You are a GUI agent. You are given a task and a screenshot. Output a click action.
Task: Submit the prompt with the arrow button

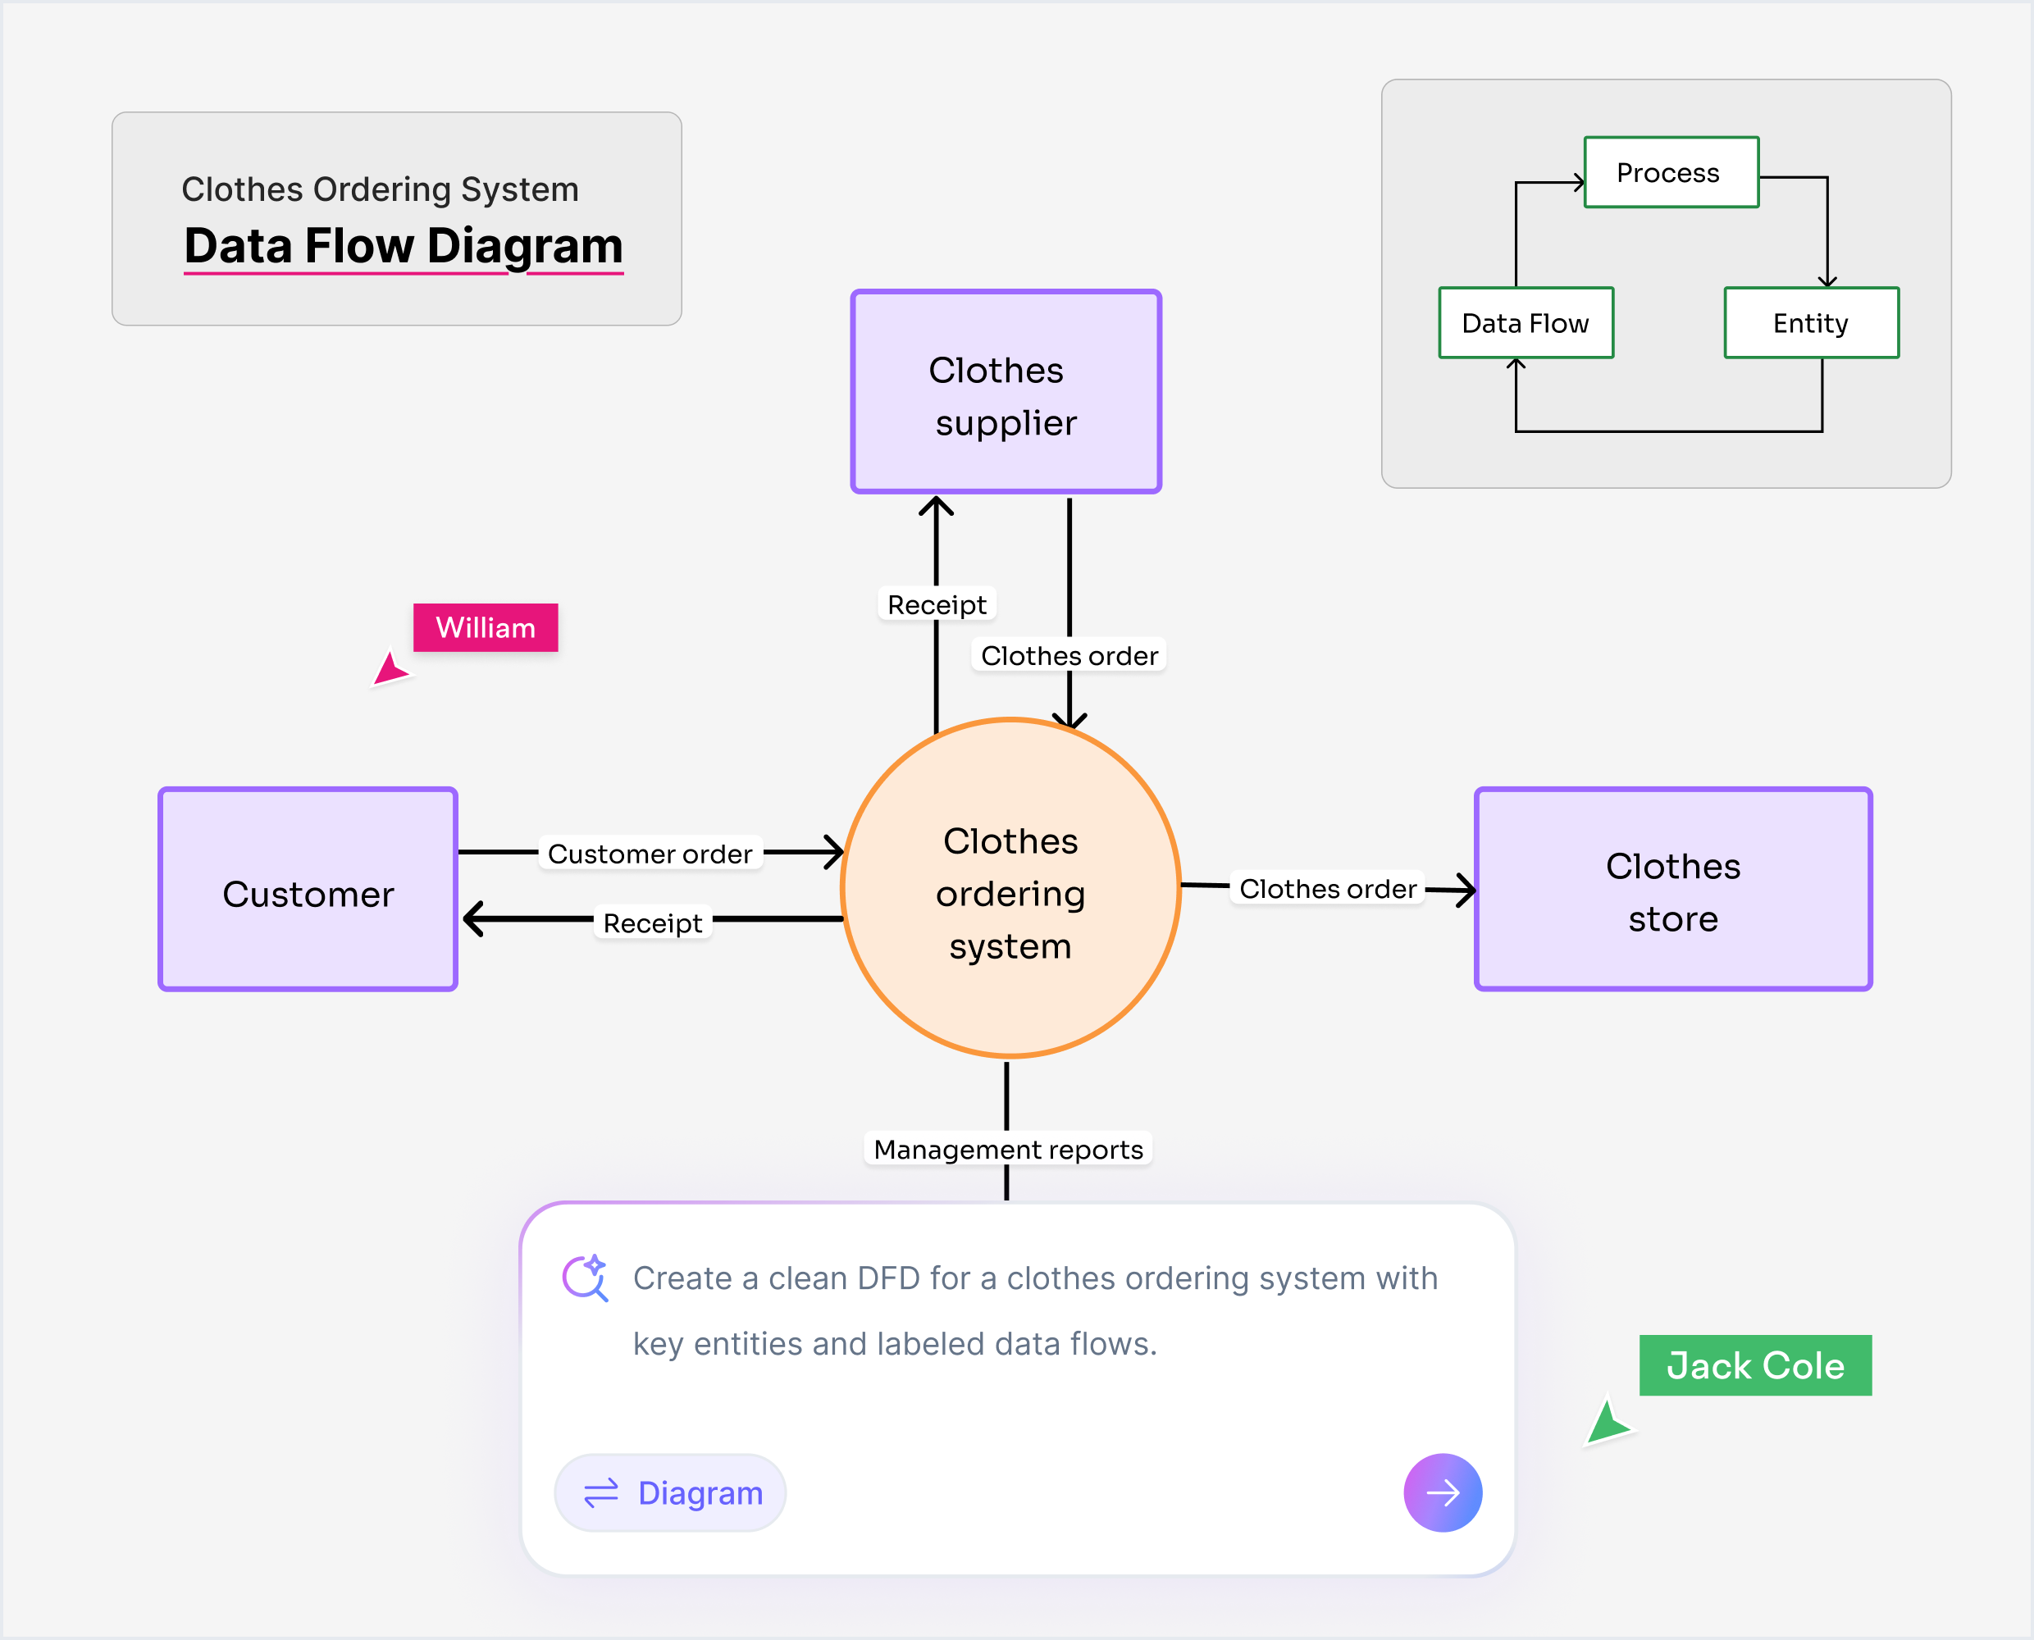tap(1442, 1492)
